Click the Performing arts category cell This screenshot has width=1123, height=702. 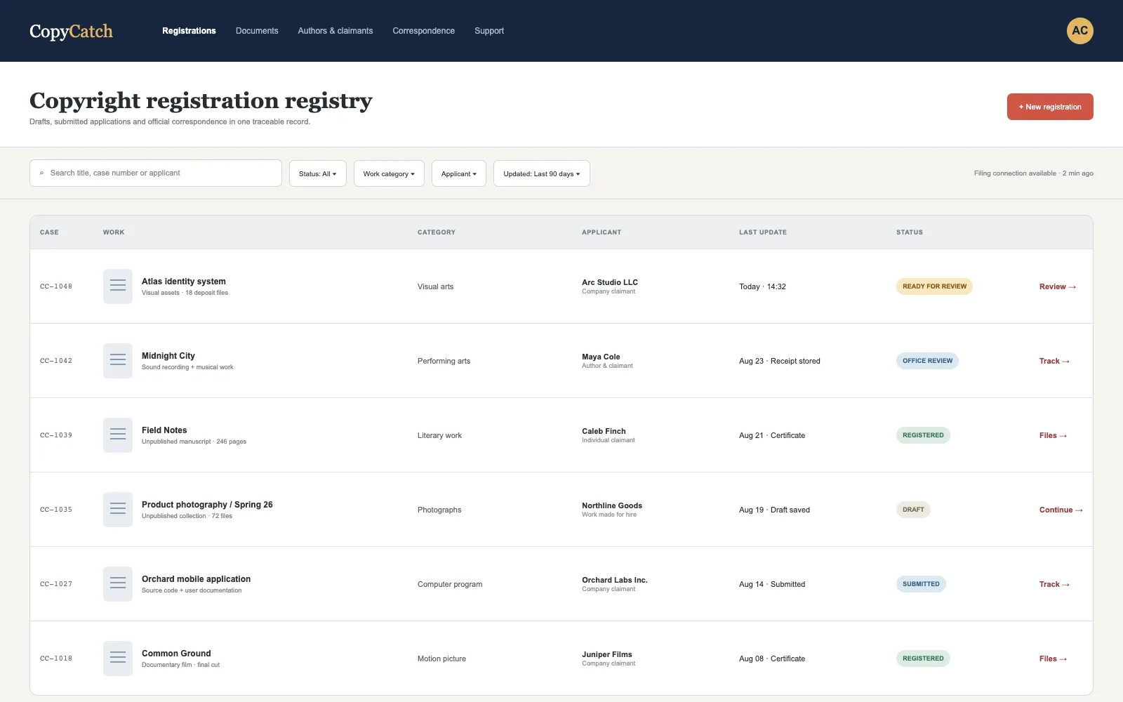(x=444, y=361)
